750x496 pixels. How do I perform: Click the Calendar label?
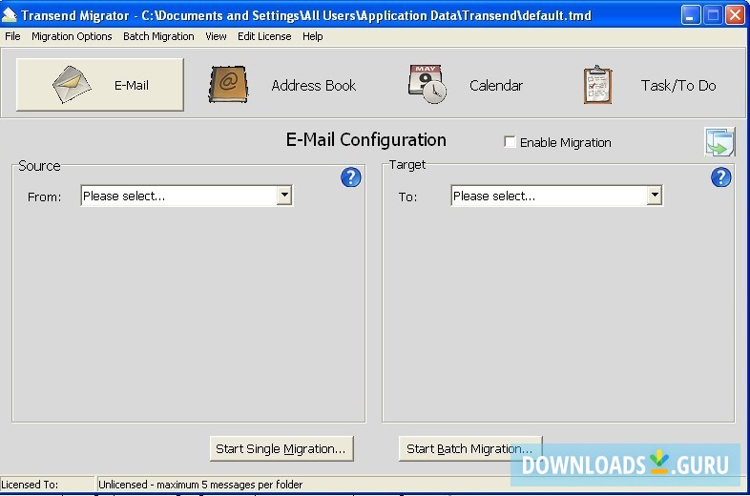496,85
